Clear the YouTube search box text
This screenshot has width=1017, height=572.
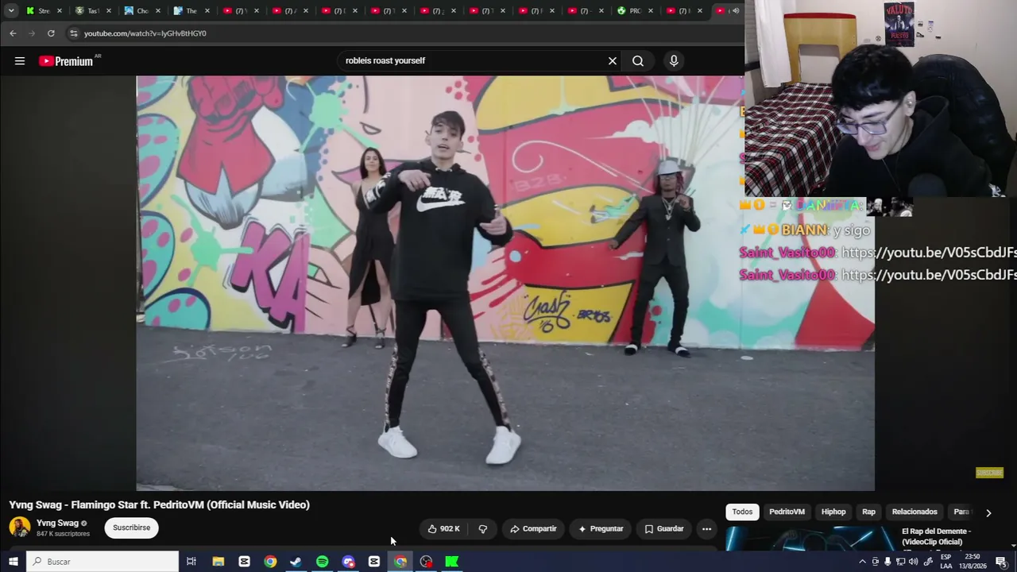613,61
